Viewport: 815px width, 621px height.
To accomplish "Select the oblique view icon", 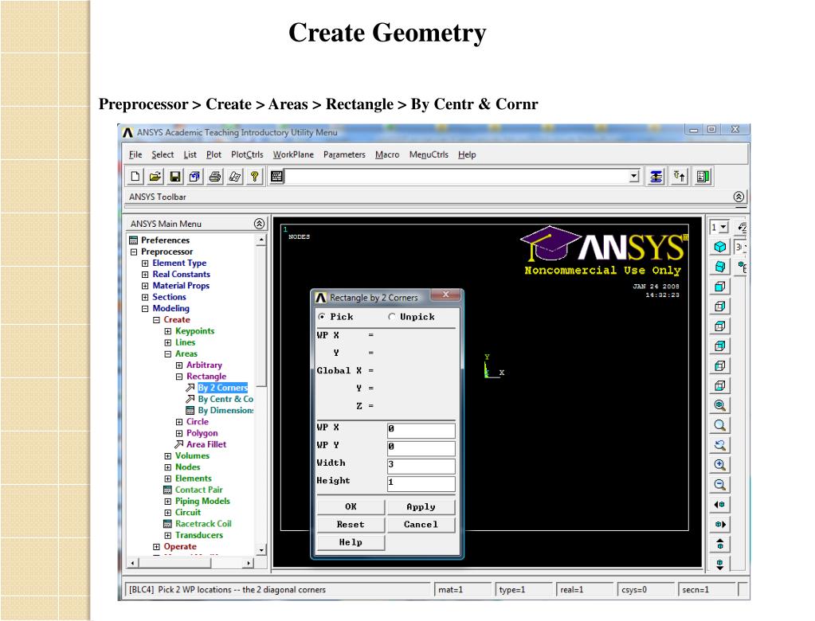I will [x=720, y=267].
